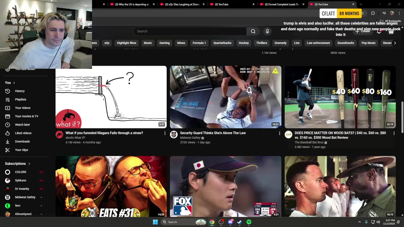Open Midwest Safety subscription in sidebar

tap(25, 197)
